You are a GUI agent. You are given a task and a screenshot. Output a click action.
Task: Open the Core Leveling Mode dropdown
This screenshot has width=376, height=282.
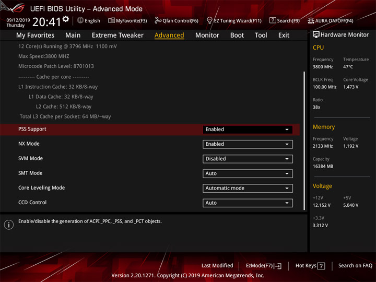[x=248, y=188]
